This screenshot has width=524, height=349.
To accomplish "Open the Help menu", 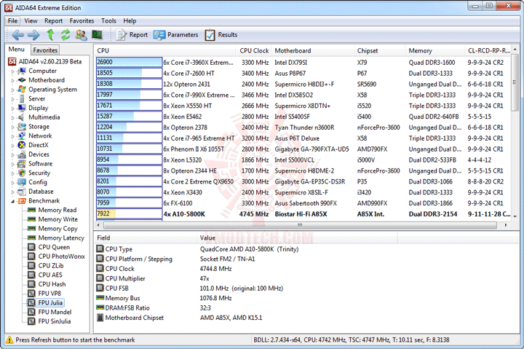I will point(130,20).
